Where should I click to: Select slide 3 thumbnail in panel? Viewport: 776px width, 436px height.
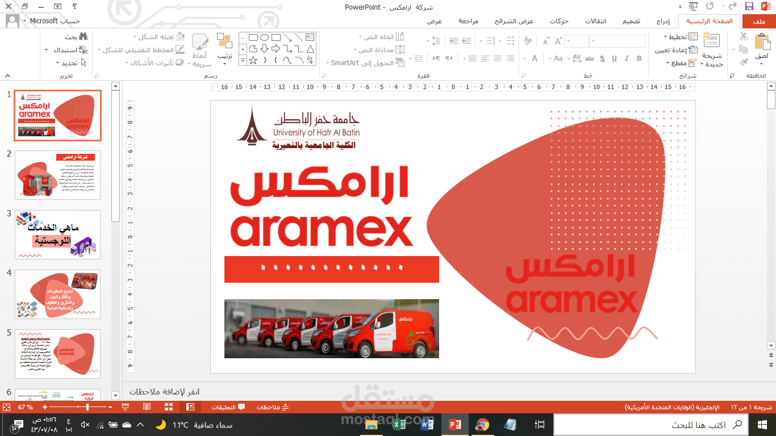[58, 235]
